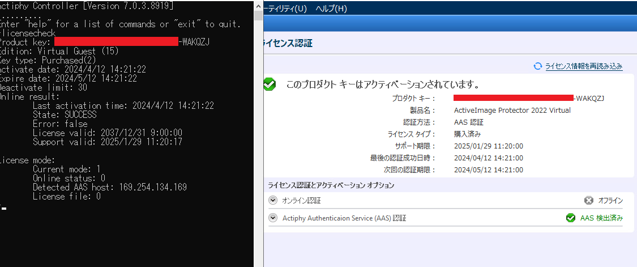
Task: Click the next deadline 2024/05/12 14:21:00 value
Action: [x=488, y=169]
